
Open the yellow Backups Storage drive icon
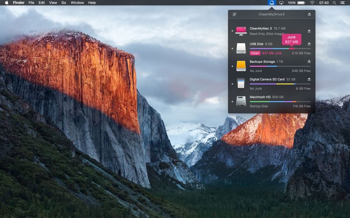(241, 66)
